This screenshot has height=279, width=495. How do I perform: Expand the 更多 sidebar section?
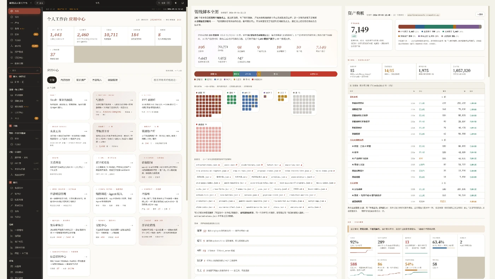click(x=24, y=70)
